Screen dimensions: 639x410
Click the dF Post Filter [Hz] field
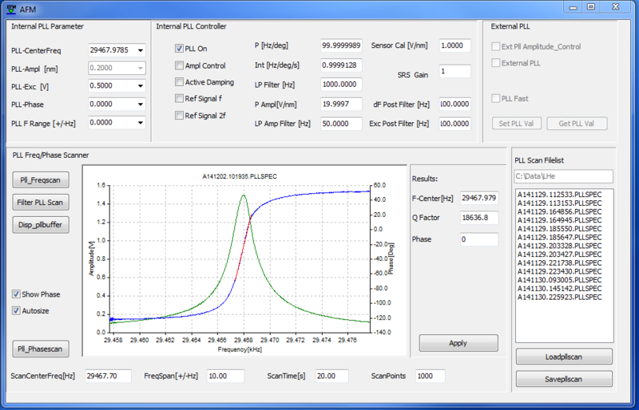pos(454,104)
